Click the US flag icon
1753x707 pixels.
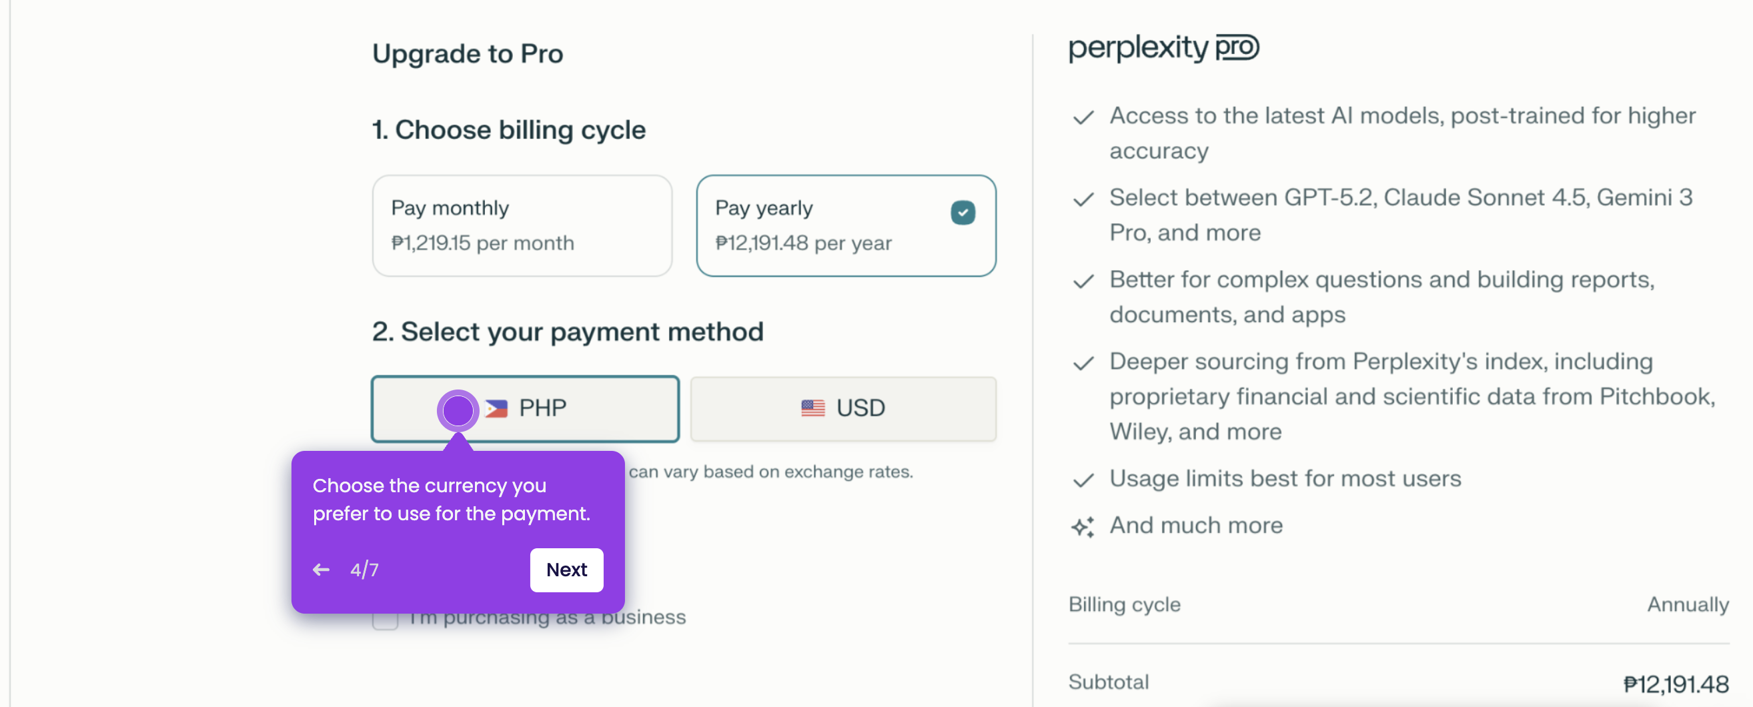(x=812, y=408)
